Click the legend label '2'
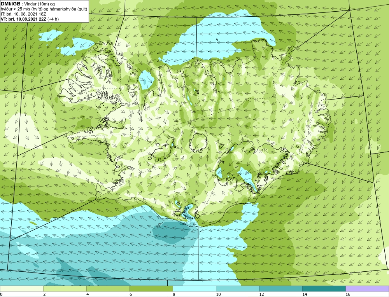The image size is (389, 297). click(x=44, y=294)
